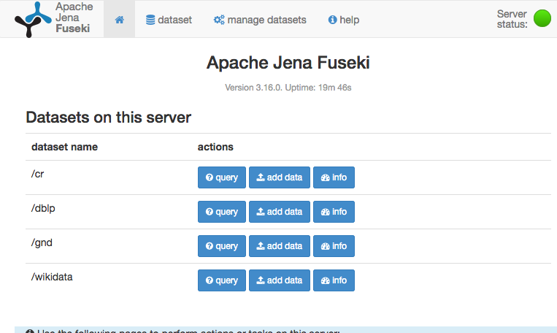
Task: Add data to the /wikidata dataset
Action: pyautogui.click(x=280, y=280)
